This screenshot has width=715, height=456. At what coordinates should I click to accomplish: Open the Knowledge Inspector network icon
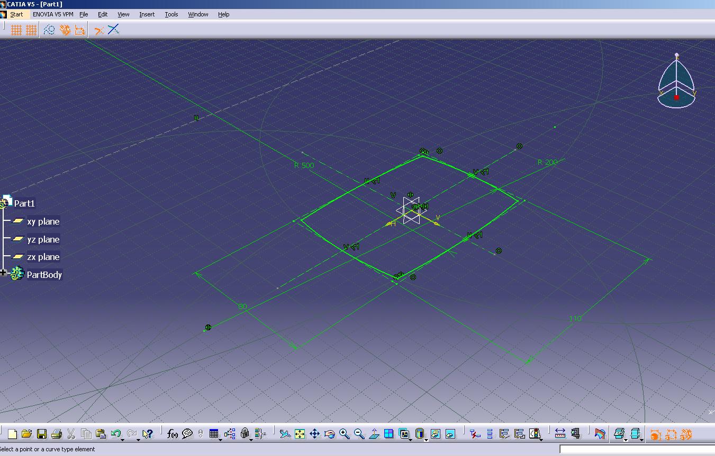(x=230, y=434)
